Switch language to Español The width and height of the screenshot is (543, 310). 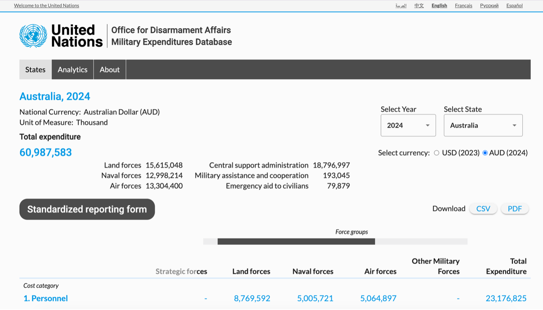[515, 5]
